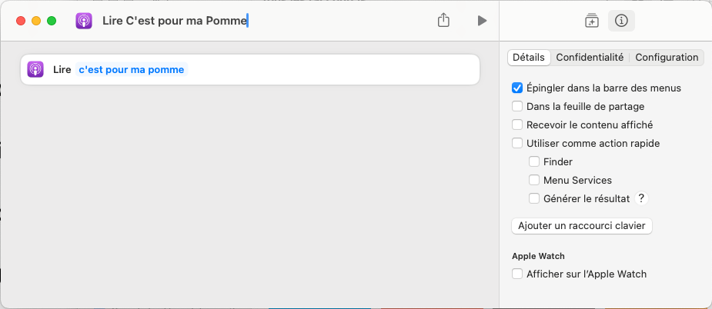Click the Podcasts shortcut icon in title bar
This screenshot has width=712, height=309.
point(84,21)
